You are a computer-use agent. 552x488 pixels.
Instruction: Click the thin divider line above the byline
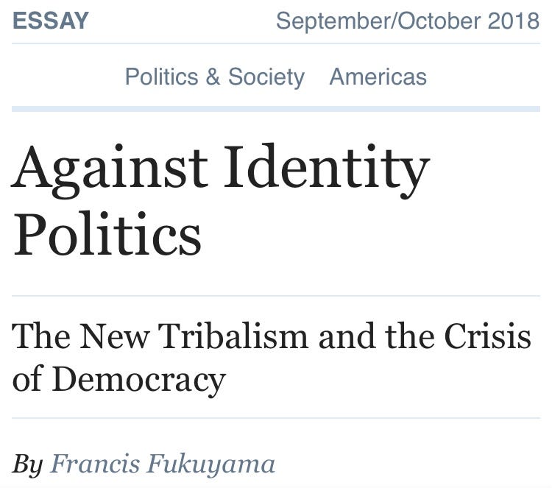click(276, 417)
